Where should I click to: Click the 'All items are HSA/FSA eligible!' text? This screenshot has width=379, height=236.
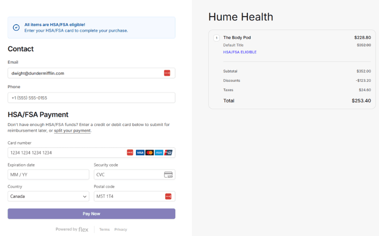[x=54, y=25]
